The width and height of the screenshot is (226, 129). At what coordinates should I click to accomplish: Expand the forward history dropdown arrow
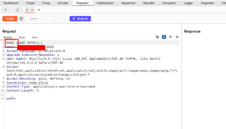point(63,19)
